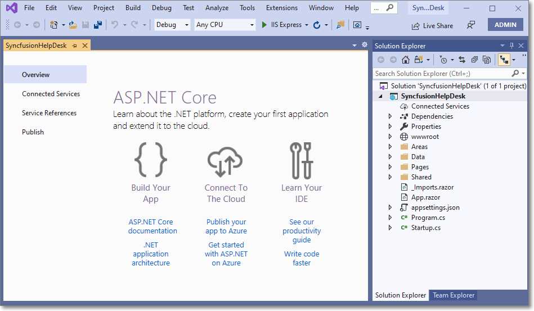Open the Analyze menu

tap(217, 7)
